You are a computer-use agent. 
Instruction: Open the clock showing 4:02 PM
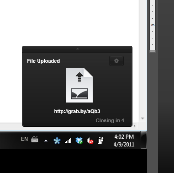pyautogui.click(x=124, y=141)
